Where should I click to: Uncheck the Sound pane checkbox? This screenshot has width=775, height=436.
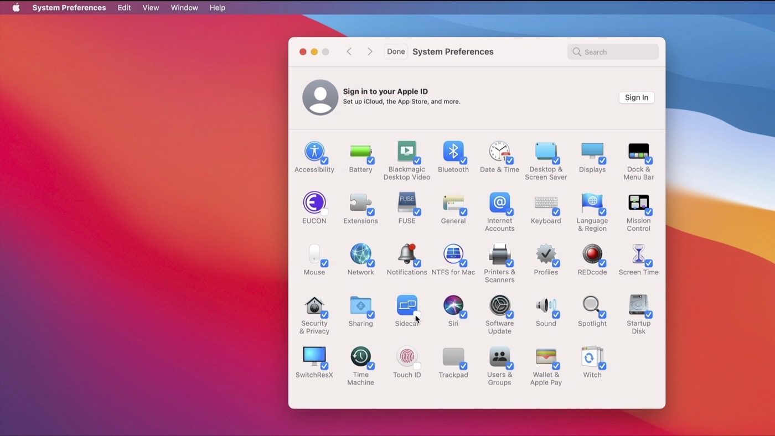(556, 314)
